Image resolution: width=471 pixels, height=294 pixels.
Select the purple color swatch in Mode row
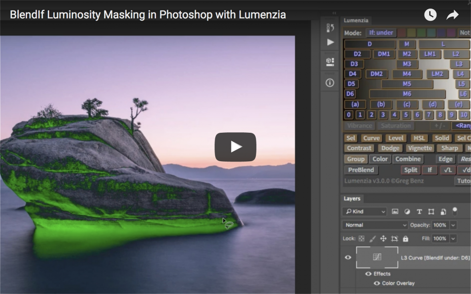[451, 33]
